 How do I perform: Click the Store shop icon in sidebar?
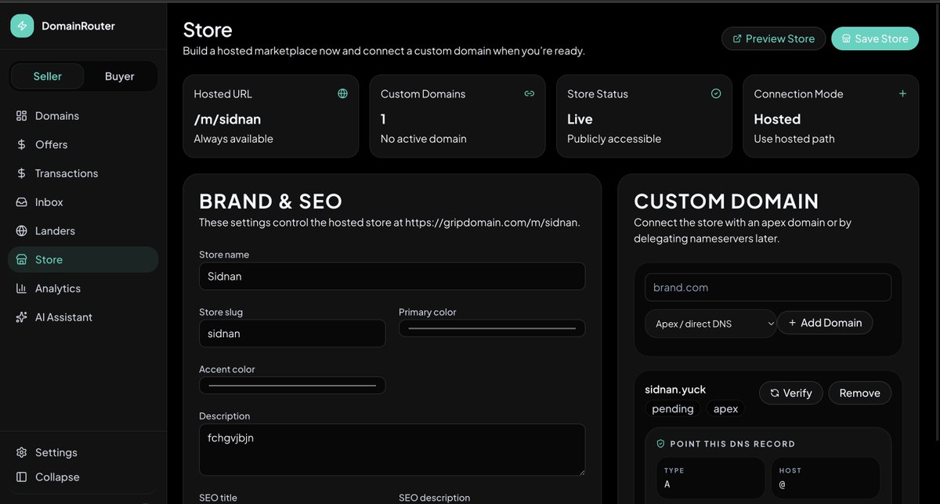[21, 259]
